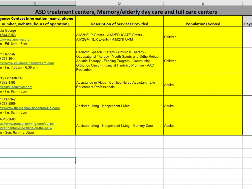
Task: Open the adultdaynwa.com link
Action: click(16, 87)
